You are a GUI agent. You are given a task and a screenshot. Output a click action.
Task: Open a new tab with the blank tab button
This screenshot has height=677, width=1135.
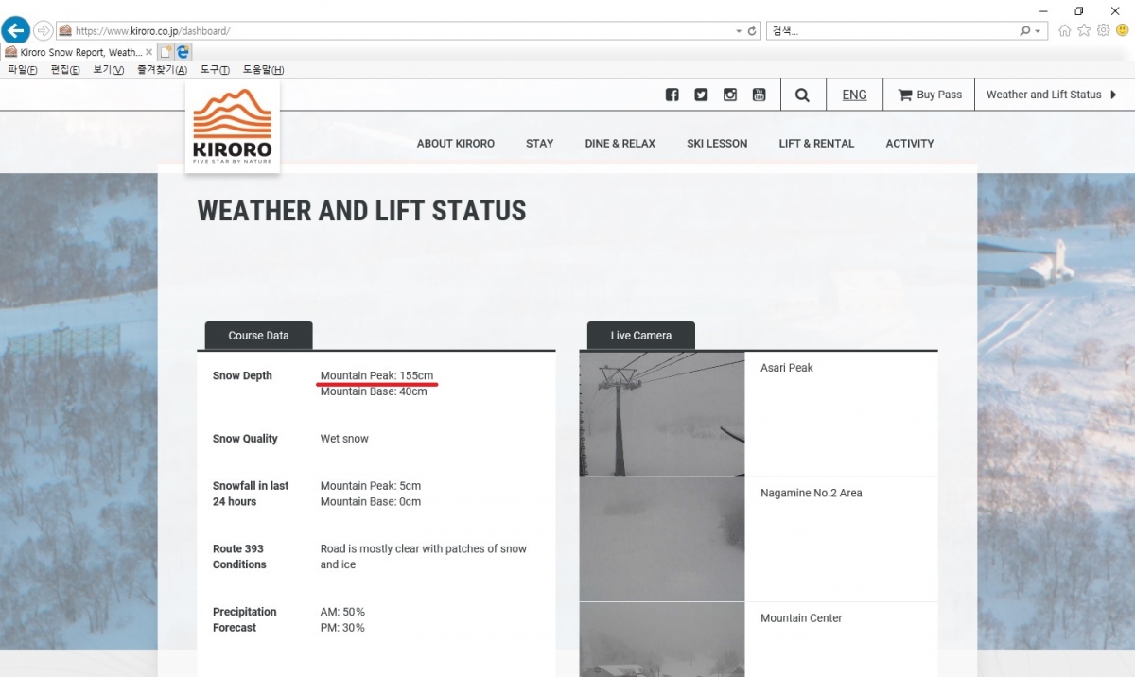coord(166,52)
